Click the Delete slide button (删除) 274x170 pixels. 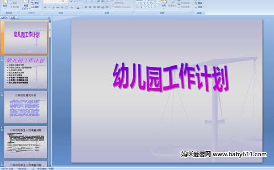(x=35, y=7)
